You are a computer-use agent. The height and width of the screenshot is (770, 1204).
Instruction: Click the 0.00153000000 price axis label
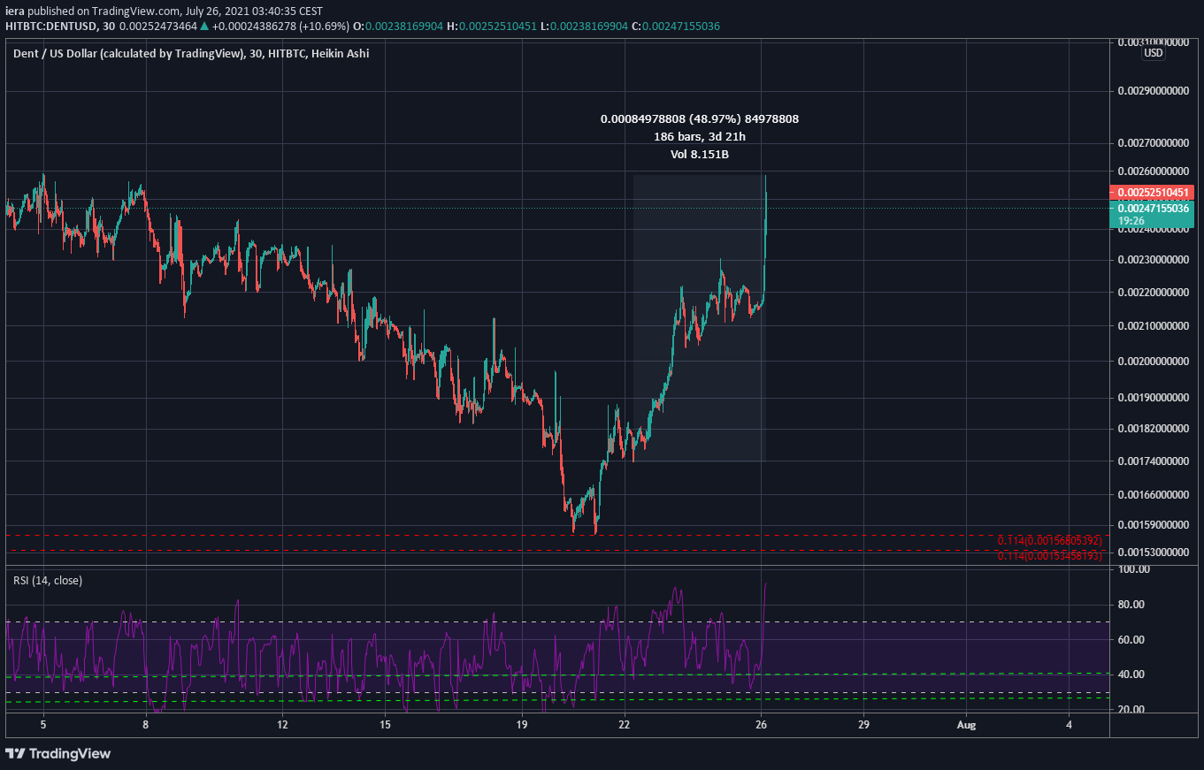1154,553
